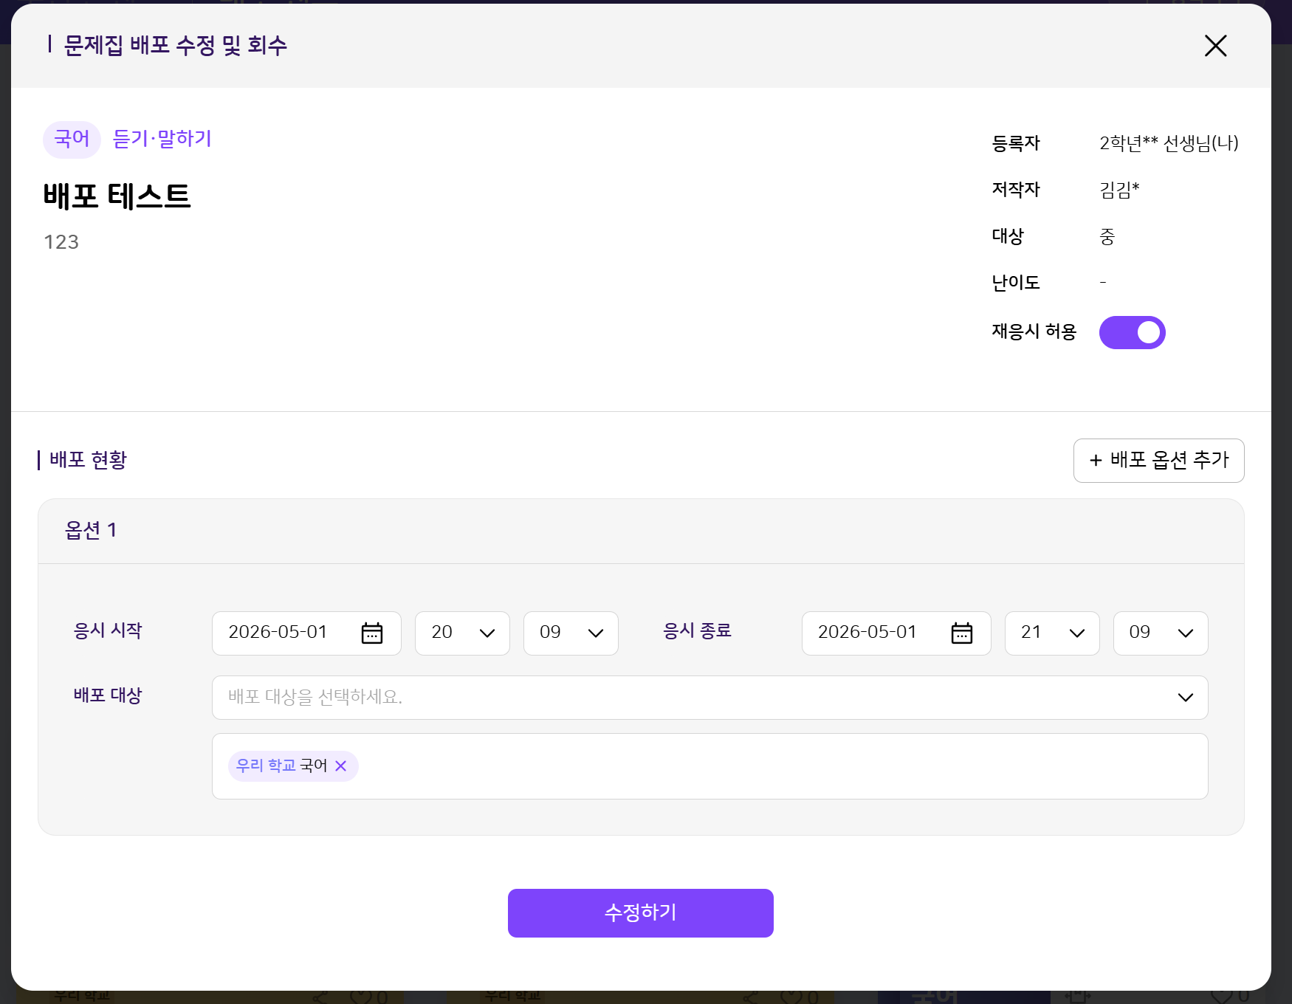Focus the 응시 종료 date field
Image resolution: width=1292 pixels, height=1004 pixels.
point(896,633)
